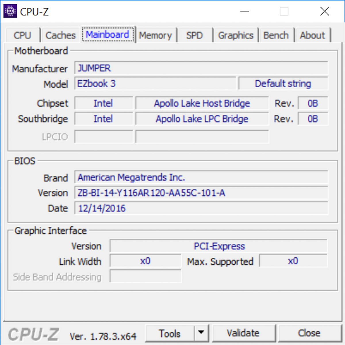Click the Tools button
The width and height of the screenshot is (345, 345).
tap(170, 333)
